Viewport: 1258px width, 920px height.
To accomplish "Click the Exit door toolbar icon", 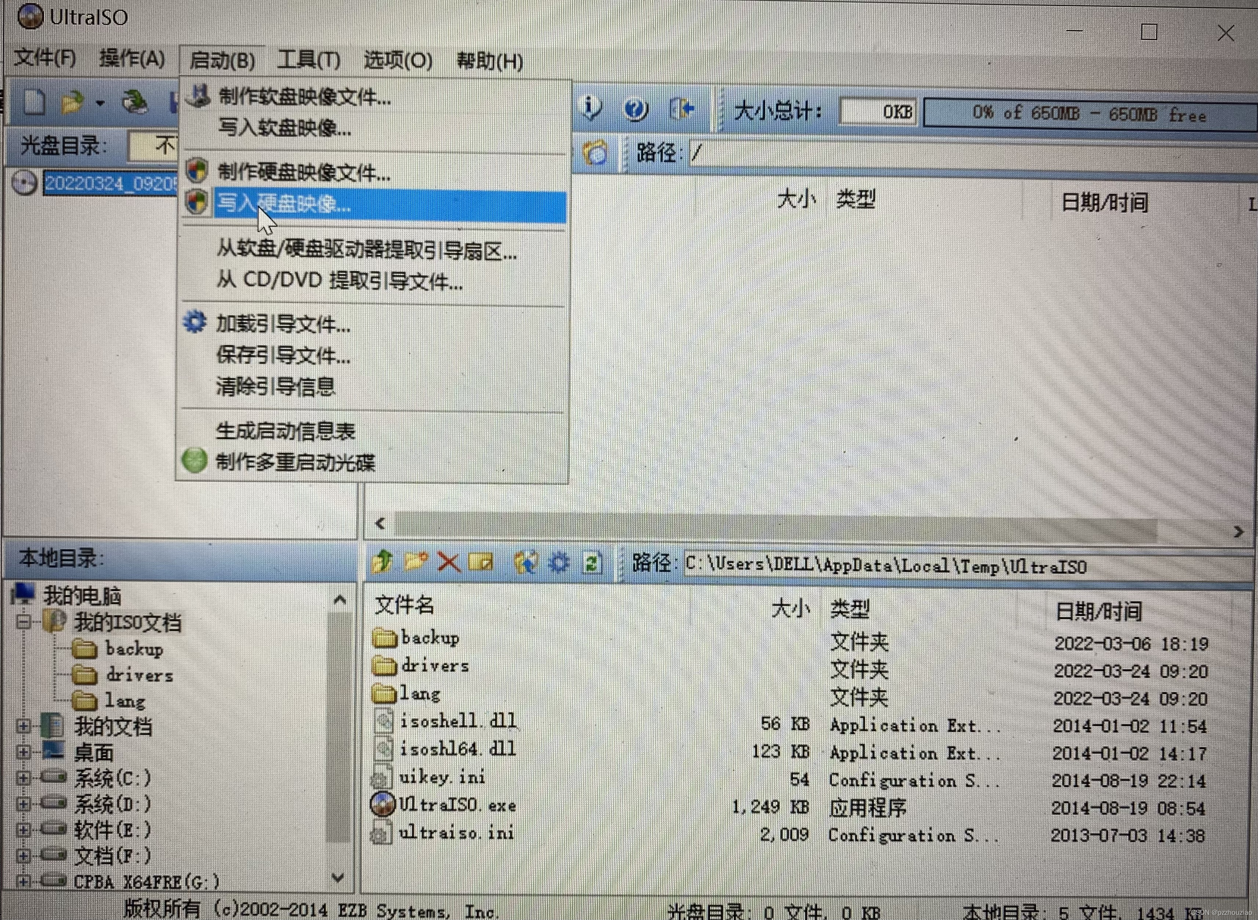I will [682, 108].
